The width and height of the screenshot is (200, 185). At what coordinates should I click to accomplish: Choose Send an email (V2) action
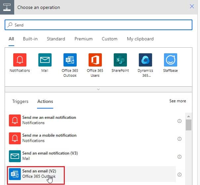(x=92, y=174)
